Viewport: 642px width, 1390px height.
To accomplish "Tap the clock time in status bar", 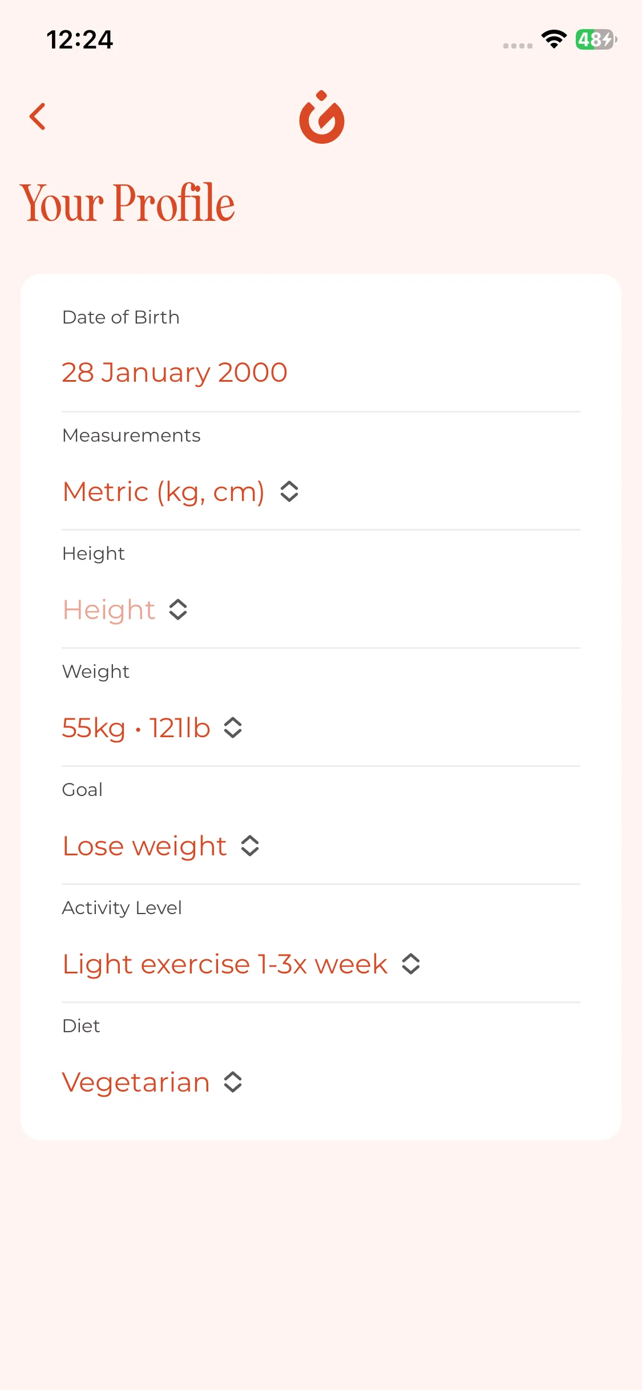I will [x=80, y=40].
